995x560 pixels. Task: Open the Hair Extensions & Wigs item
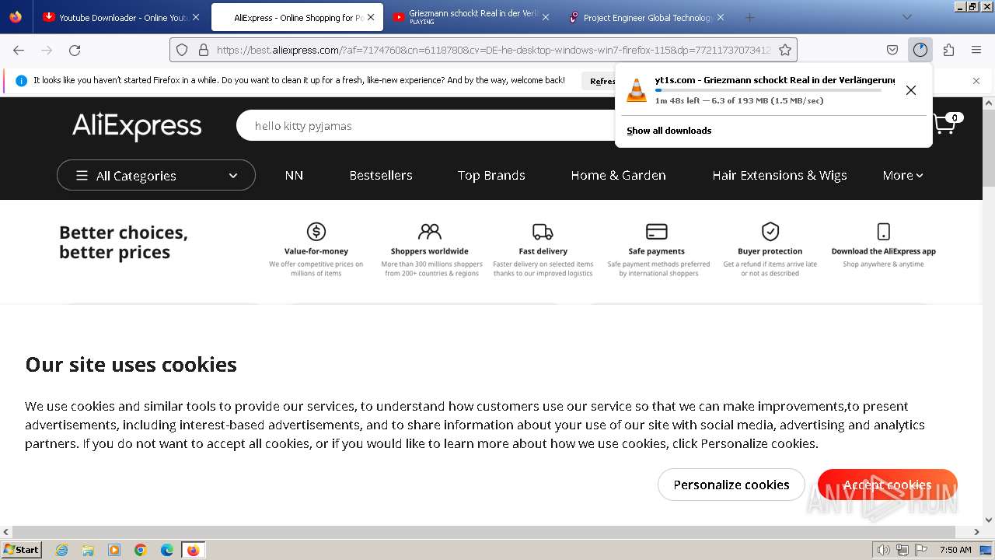click(780, 175)
